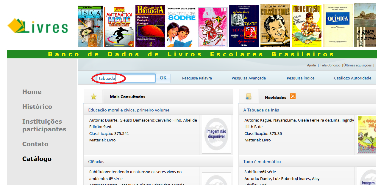
Task: Go to Home in the sidebar
Action: (x=32, y=92)
